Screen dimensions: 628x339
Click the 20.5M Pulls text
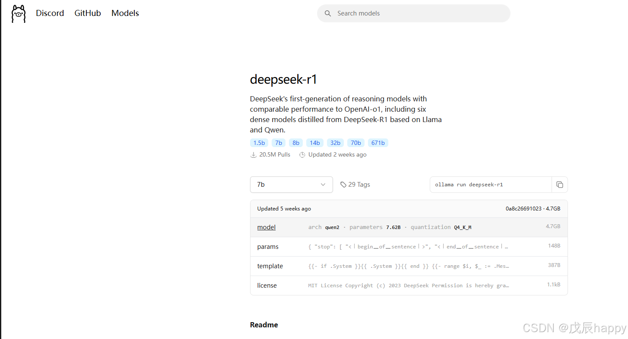[x=275, y=155]
